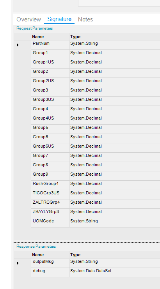160x289 pixels.
Task: Select the Group6US name cell
Action: point(50,148)
